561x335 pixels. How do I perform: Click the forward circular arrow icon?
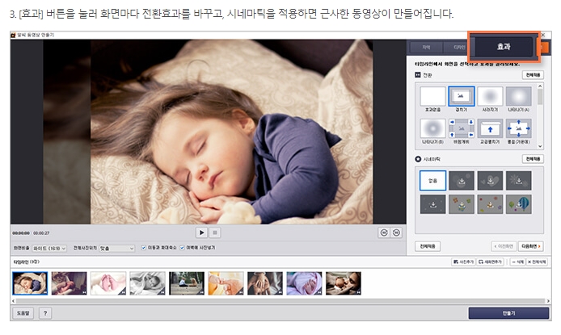click(396, 232)
